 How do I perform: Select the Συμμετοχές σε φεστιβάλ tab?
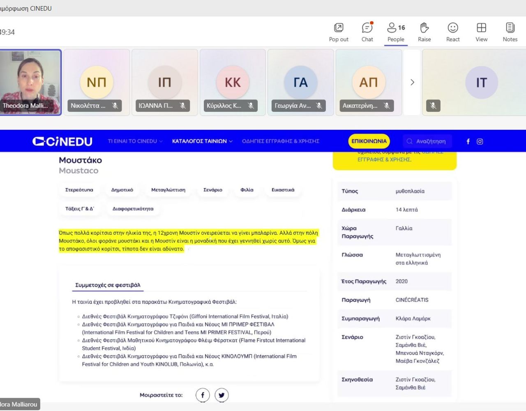click(x=108, y=285)
